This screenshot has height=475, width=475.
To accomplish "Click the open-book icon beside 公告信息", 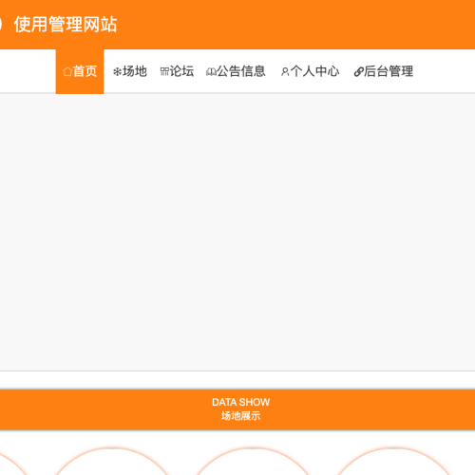I will click(211, 72).
